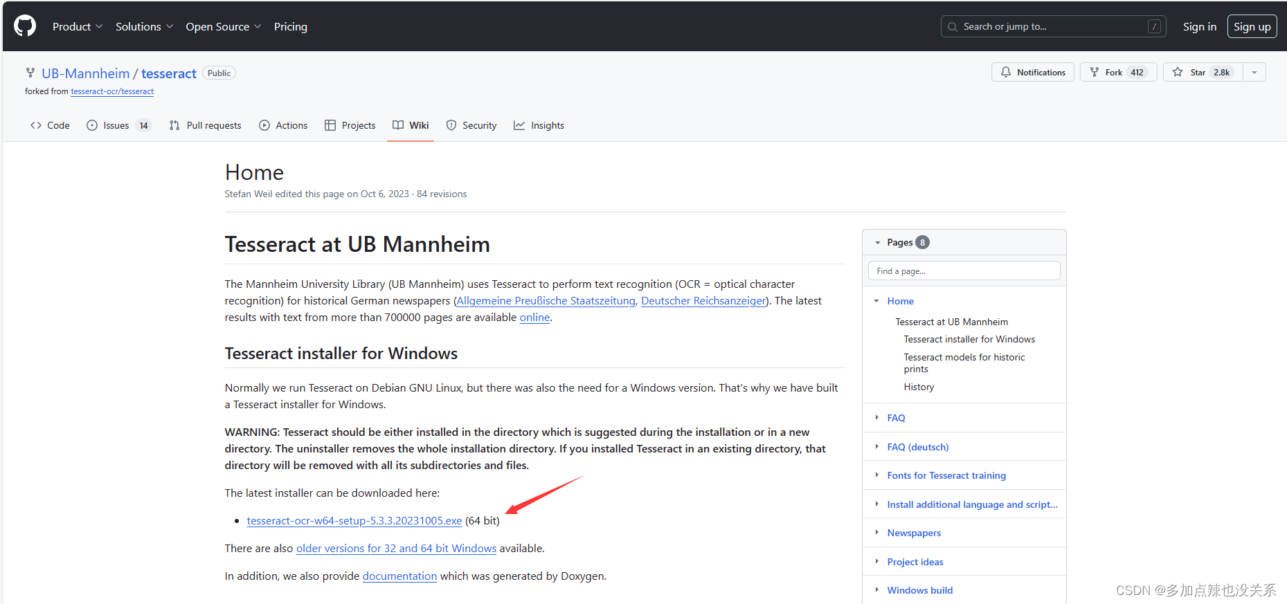The height and width of the screenshot is (604, 1287).
Task: Open the tesseract repository name link
Action: point(169,73)
